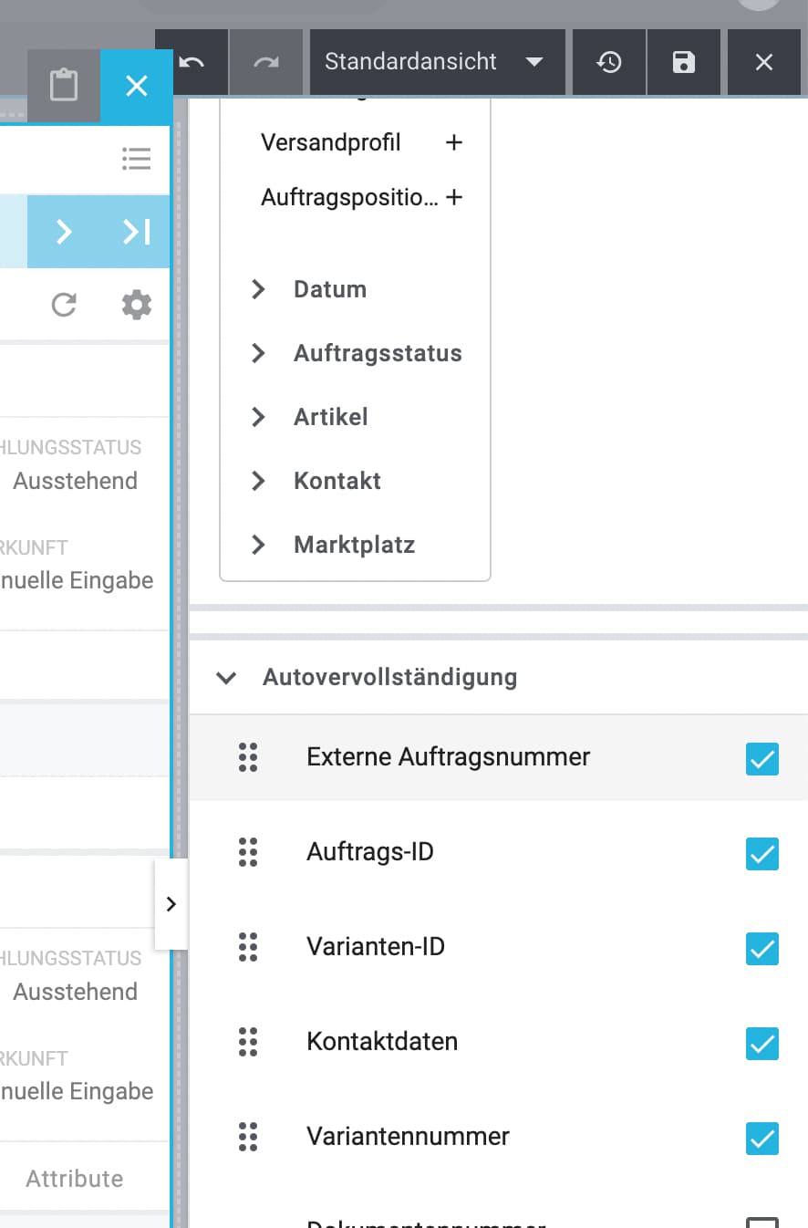Screen dimensions: 808x1228
Task: Open the Standardansicht dropdown
Action: point(434,62)
